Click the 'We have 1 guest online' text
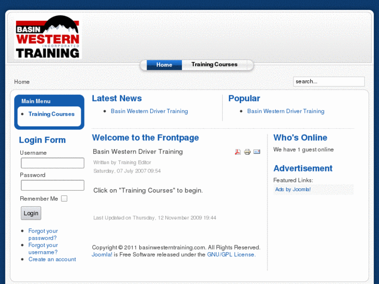Viewport: 379px width, 284px height. (303, 150)
